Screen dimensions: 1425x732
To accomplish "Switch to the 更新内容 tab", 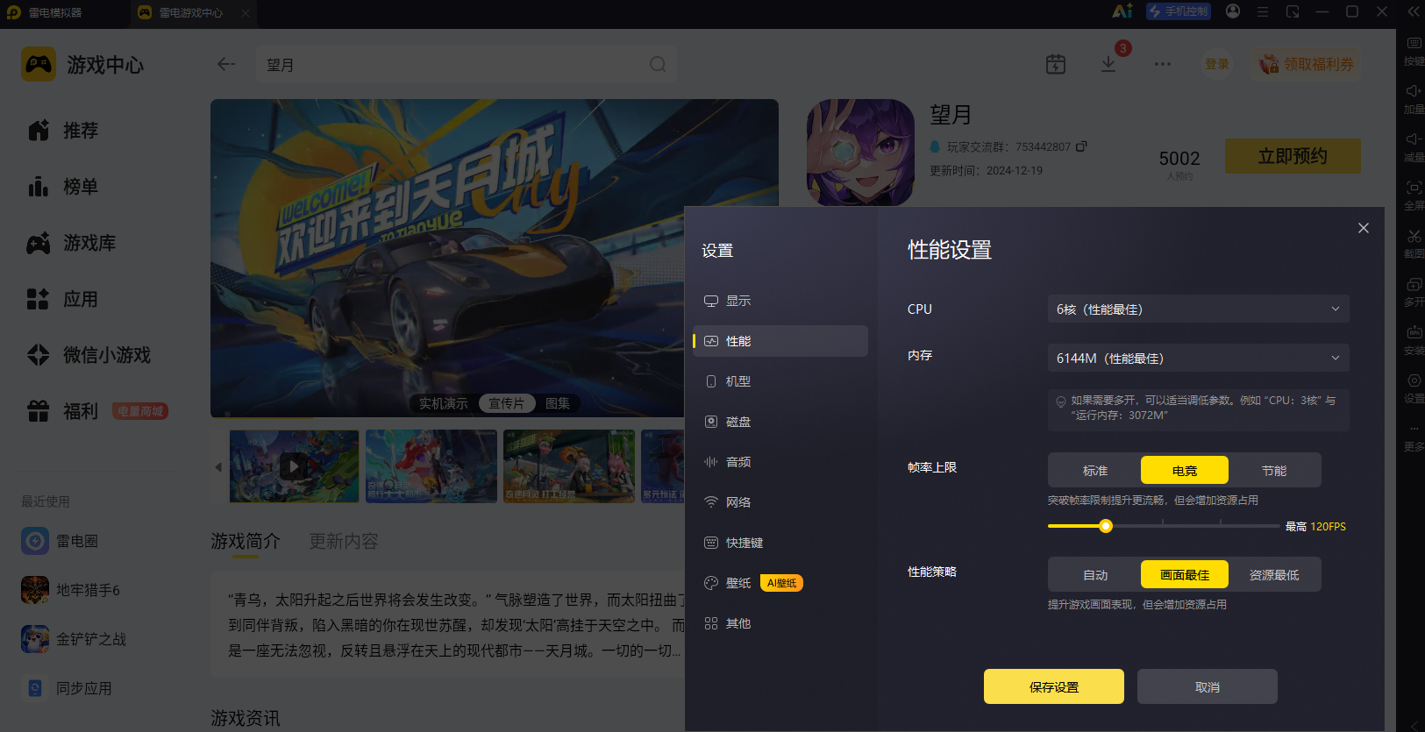I will pyautogui.click(x=344, y=541).
